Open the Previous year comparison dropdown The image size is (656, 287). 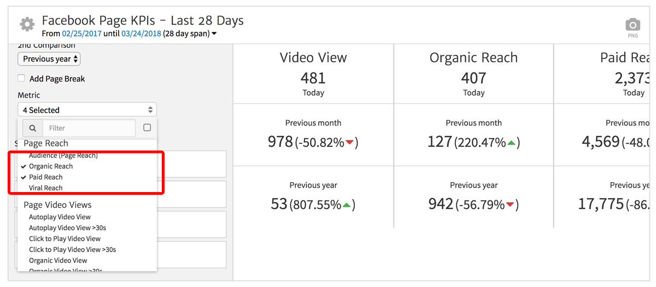[49, 59]
